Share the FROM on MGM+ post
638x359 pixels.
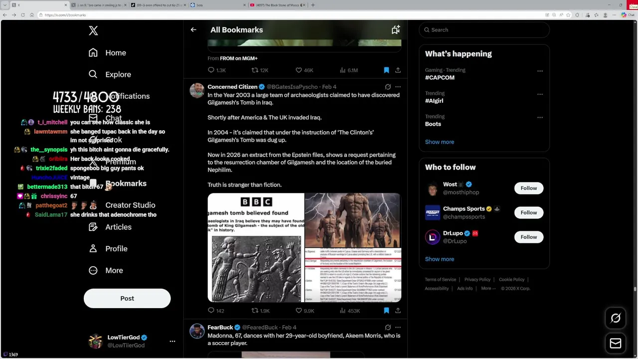[x=398, y=70]
